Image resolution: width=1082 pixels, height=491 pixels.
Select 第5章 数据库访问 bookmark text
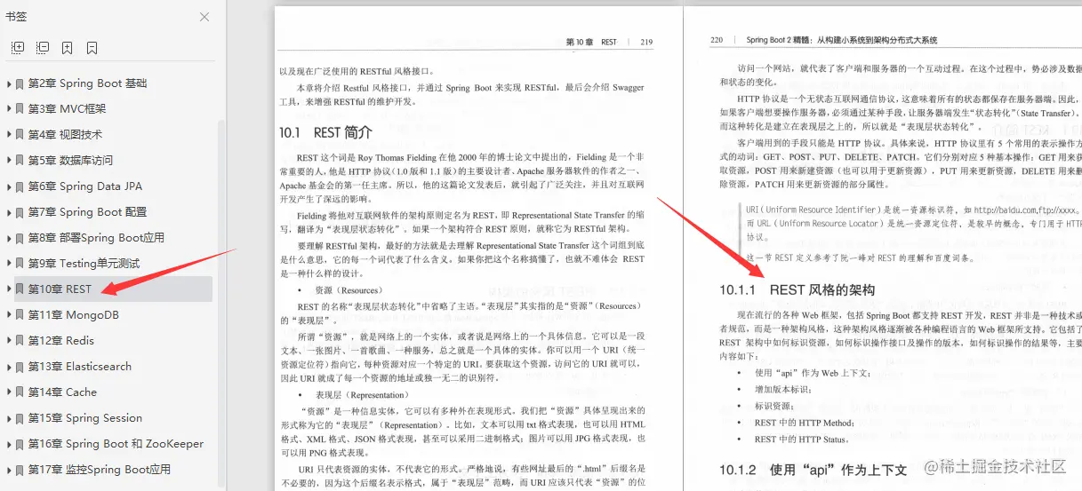tap(70, 161)
